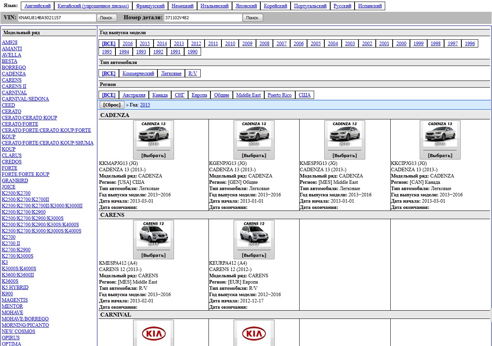492x346 pixels.
Task: Filter model year by 2005
Action: click(316, 44)
